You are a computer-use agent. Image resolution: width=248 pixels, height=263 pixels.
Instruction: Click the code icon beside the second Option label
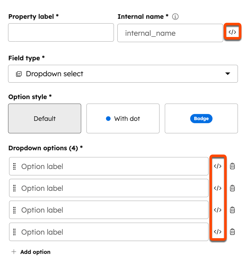pyautogui.click(x=218, y=188)
